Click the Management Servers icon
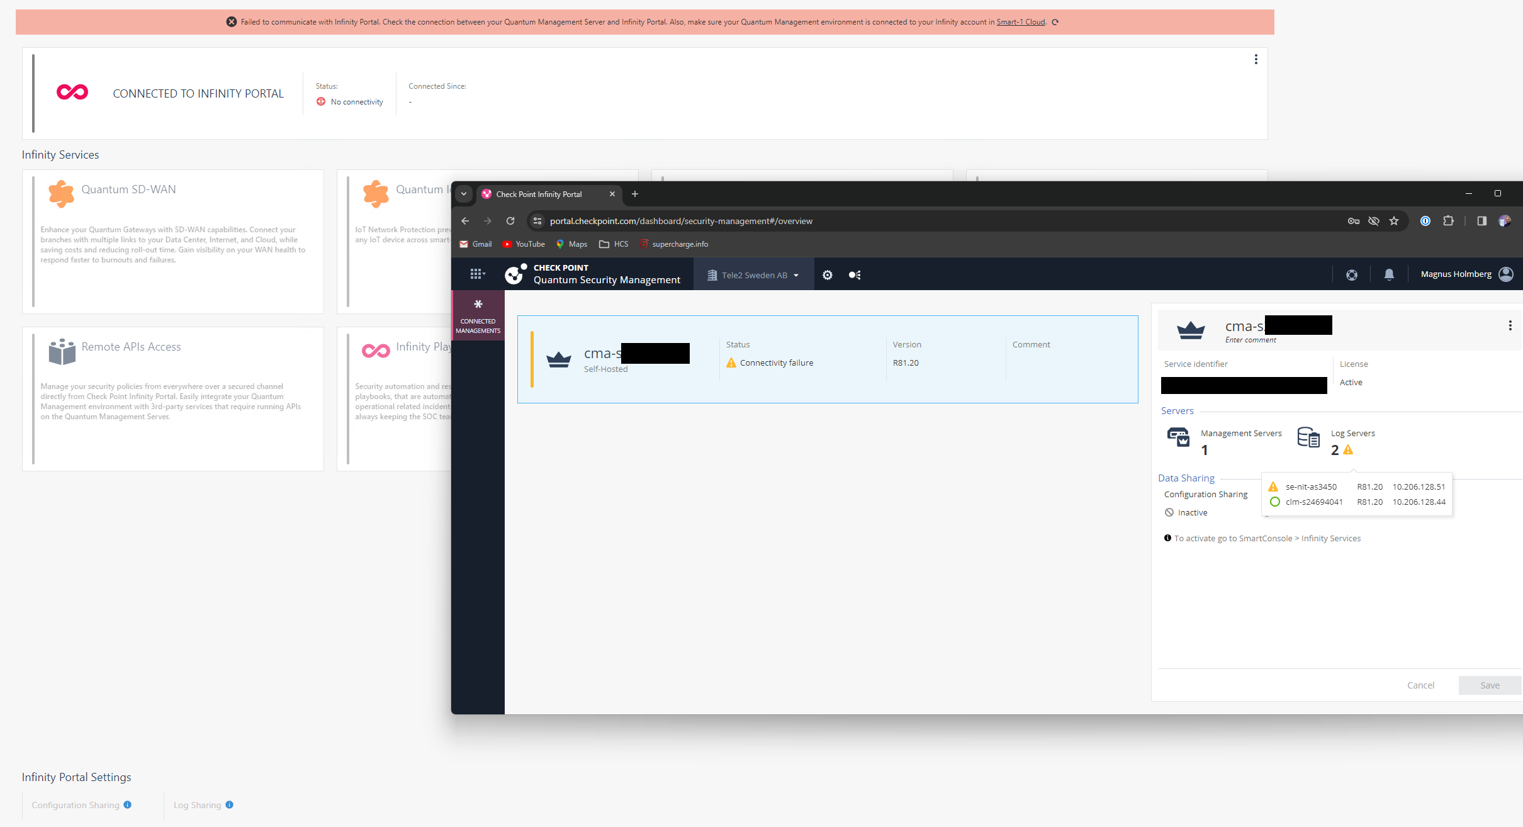1523x827 pixels. (x=1178, y=437)
